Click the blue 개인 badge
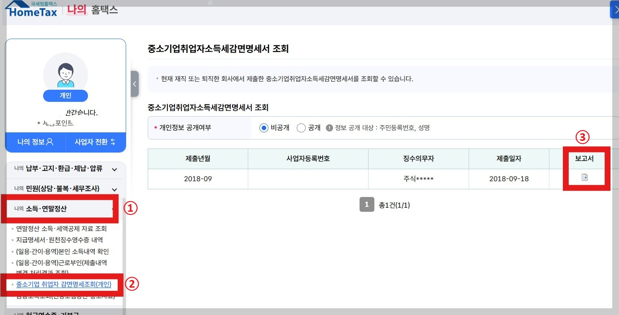Screen dimensions: 619x315 point(66,96)
